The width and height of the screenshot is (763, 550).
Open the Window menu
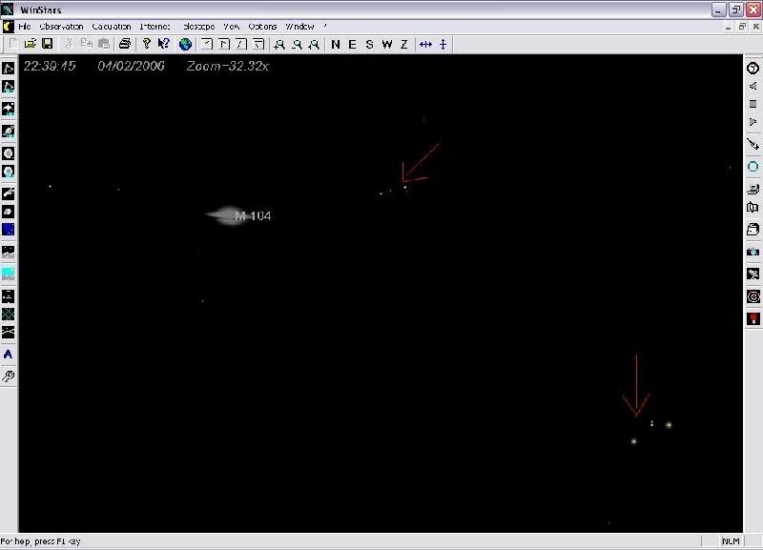click(x=299, y=27)
